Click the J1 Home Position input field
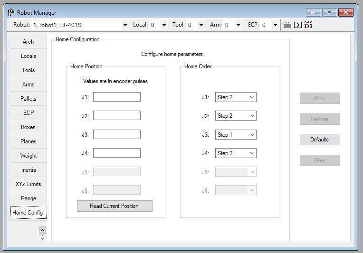Viewport: 363px width, 253px height. 117,97
